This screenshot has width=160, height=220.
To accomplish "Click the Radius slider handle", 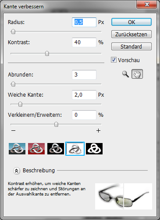I will tap(13, 31).
